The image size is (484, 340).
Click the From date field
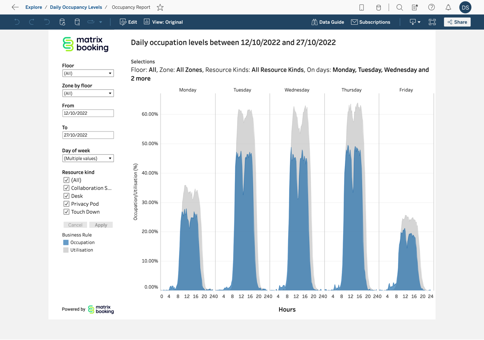click(88, 113)
